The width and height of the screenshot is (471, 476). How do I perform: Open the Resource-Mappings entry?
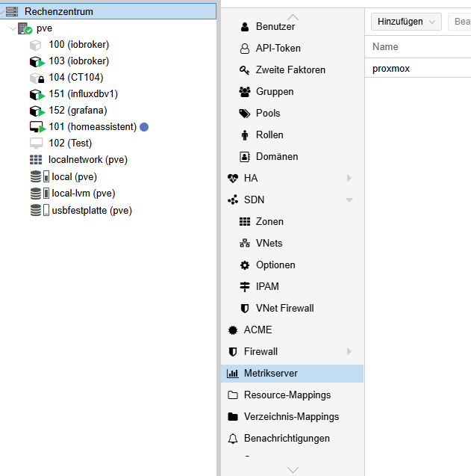pos(292,395)
